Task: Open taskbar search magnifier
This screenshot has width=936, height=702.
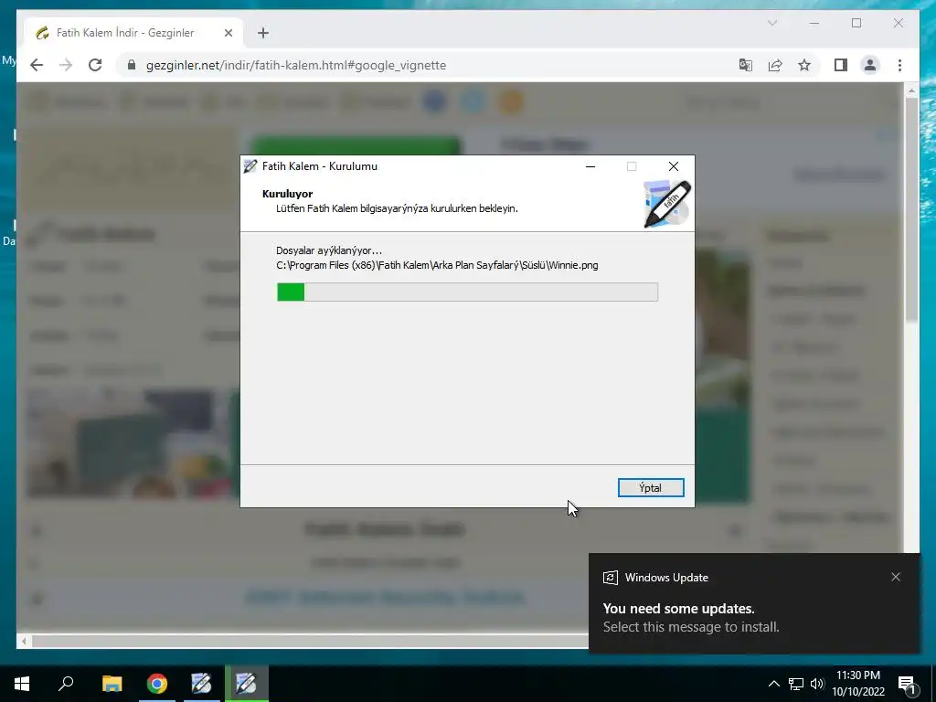Action: point(66,684)
